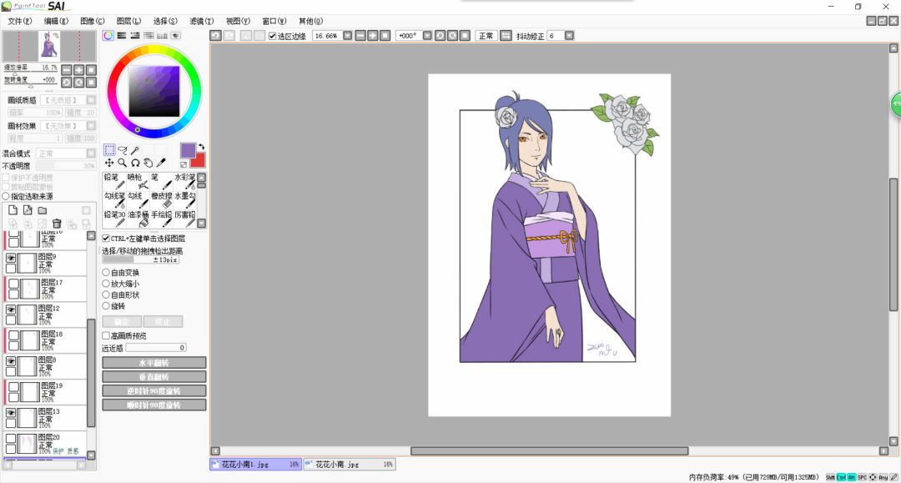Click the delete layer trash icon
901x483 pixels.
(x=57, y=224)
